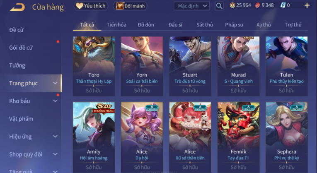The width and height of the screenshot is (317, 173).
Task: Open Tướng in the sidebar
Action: (x=17, y=65)
